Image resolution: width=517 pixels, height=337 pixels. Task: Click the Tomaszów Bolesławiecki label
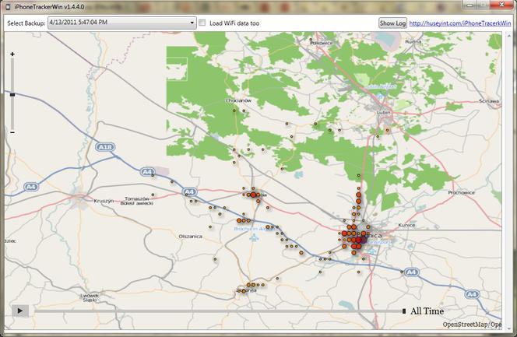(137, 201)
